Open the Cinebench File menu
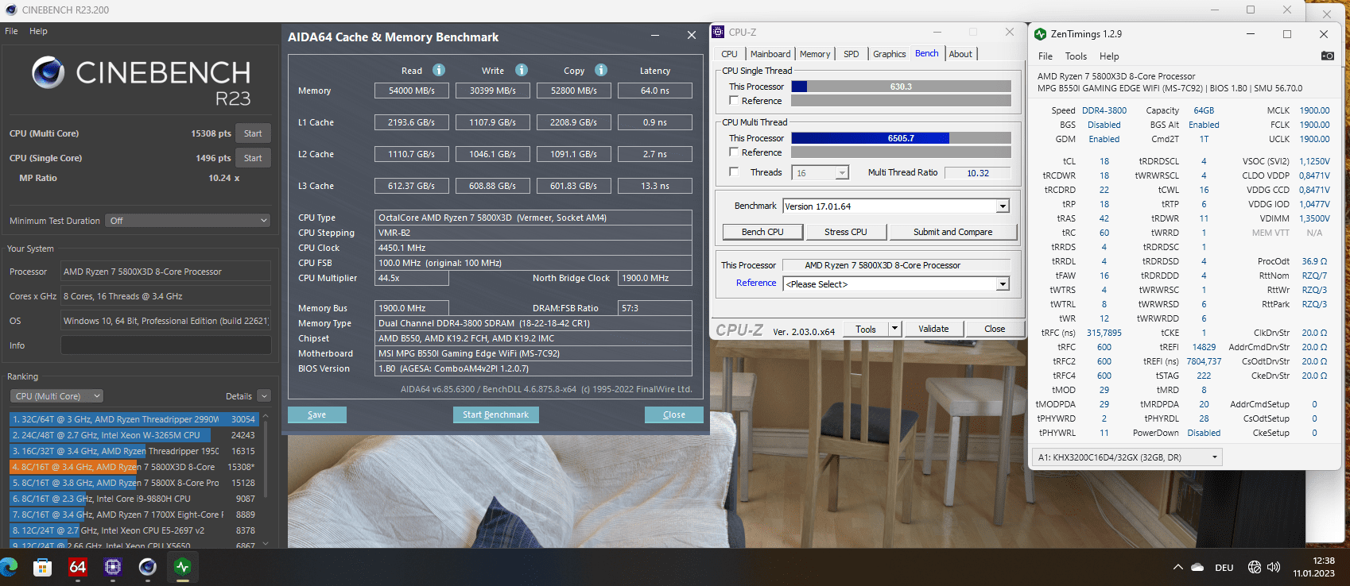This screenshot has height=586, width=1350. pyautogui.click(x=11, y=31)
